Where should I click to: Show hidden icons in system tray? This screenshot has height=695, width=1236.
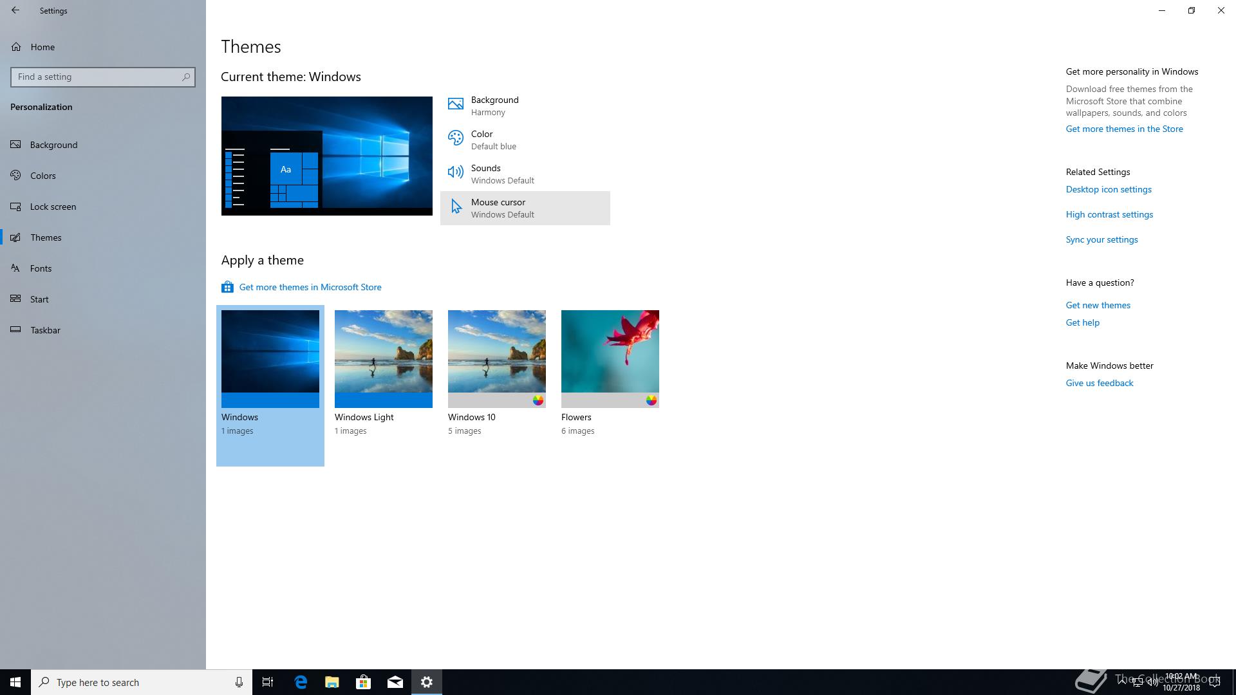(1122, 681)
